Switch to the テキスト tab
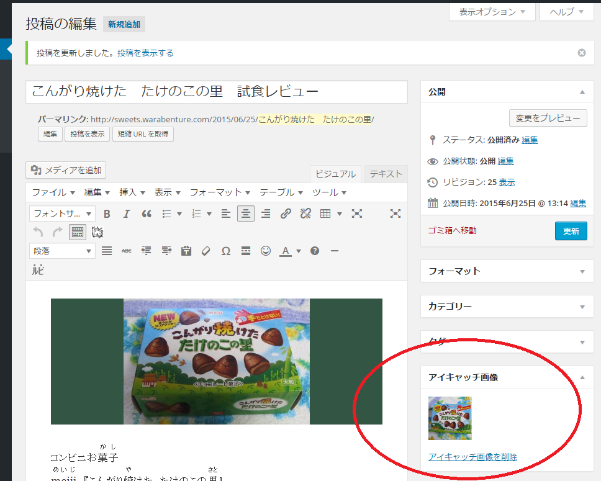The width and height of the screenshot is (601, 481). click(386, 174)
